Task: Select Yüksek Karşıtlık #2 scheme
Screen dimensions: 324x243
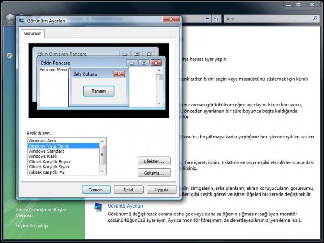Action: point(47,172)
